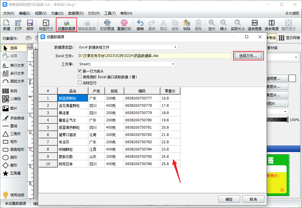Select the 圆弧文字 arc text tool

coord(14,81)
